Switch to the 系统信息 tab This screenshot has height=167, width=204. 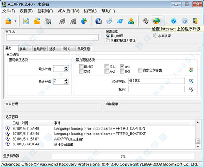tap(84, 49)
